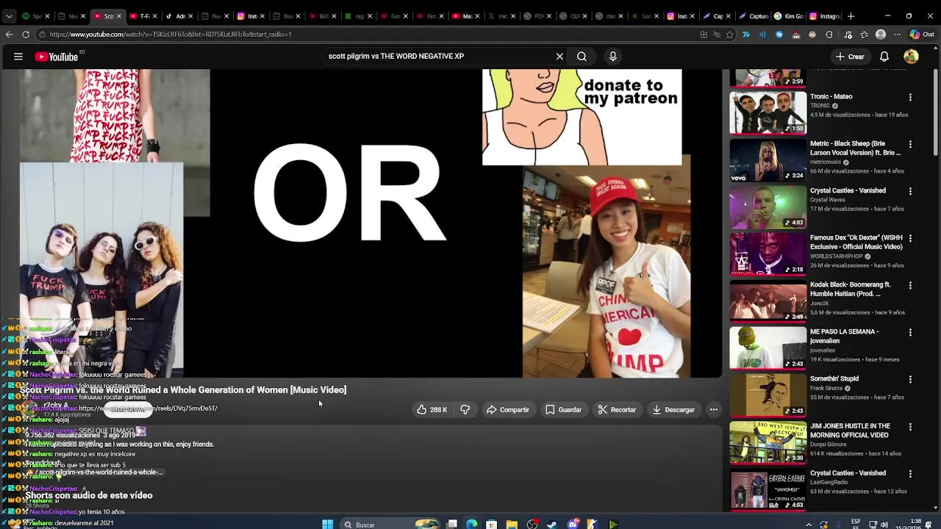Start voice search with microphone icon

613,57
